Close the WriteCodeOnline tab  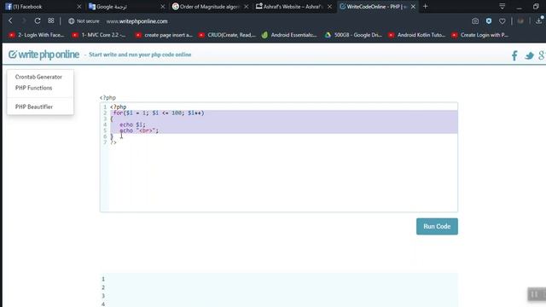(413, 7)
